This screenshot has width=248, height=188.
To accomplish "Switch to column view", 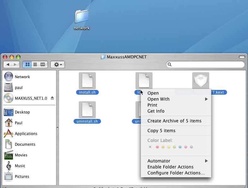I will [43, 64].
